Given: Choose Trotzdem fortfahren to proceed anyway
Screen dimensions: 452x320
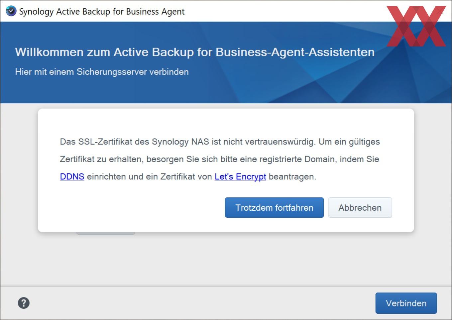Looking at the screenshot, I should coord(274,208).
